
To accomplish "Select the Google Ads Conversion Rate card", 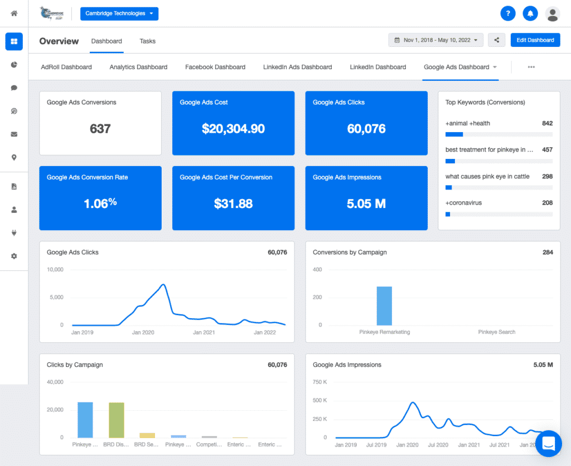I will click(x=100, y=198).
